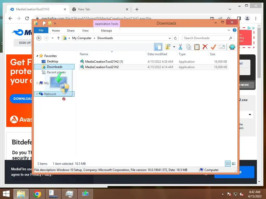This screenshot has width=266, height=199.
Task: Select Downloads in navigation pane
Action: click(54, 67)
